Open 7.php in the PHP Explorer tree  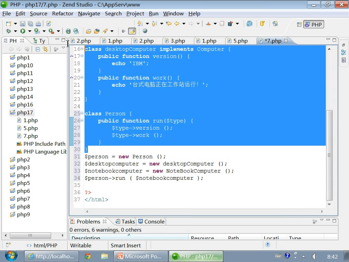click(x=28, y=136)
